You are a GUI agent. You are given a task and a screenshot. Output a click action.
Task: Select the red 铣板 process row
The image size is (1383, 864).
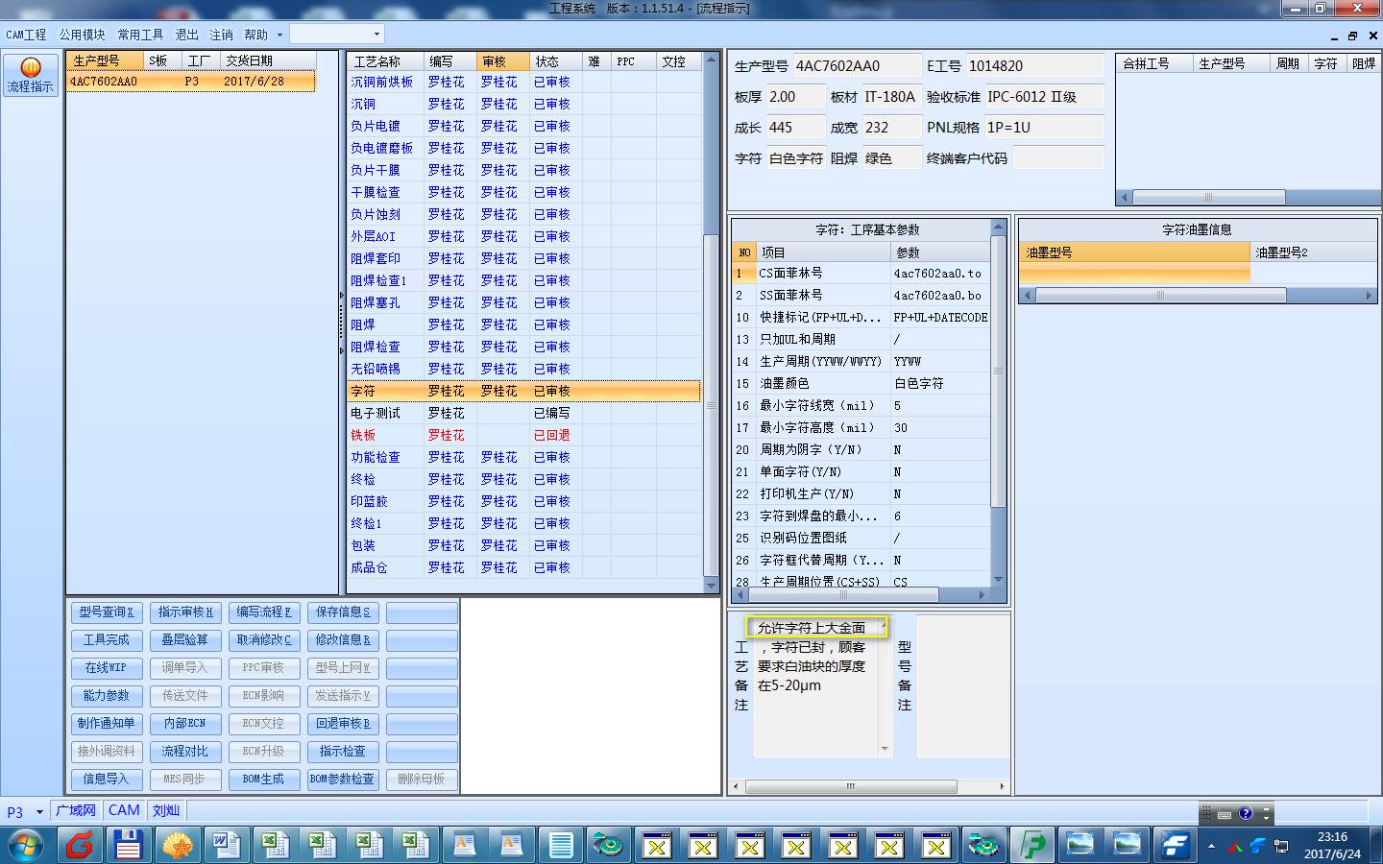point(524,436)
